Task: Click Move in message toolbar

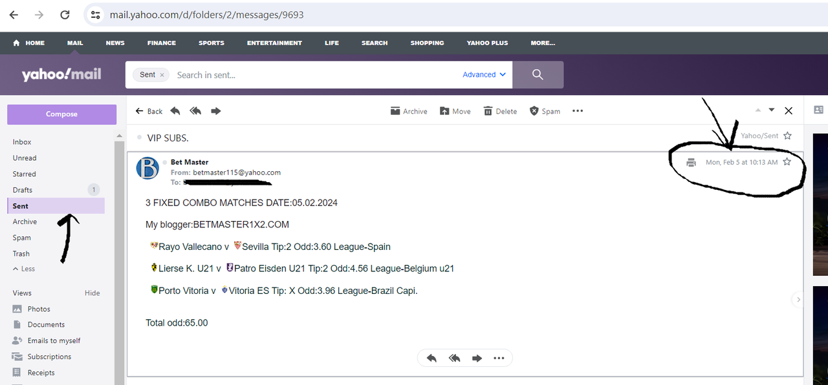Action: click(x=455, y=111)
